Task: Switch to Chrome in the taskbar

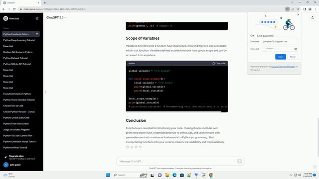Action: point(211,175)
